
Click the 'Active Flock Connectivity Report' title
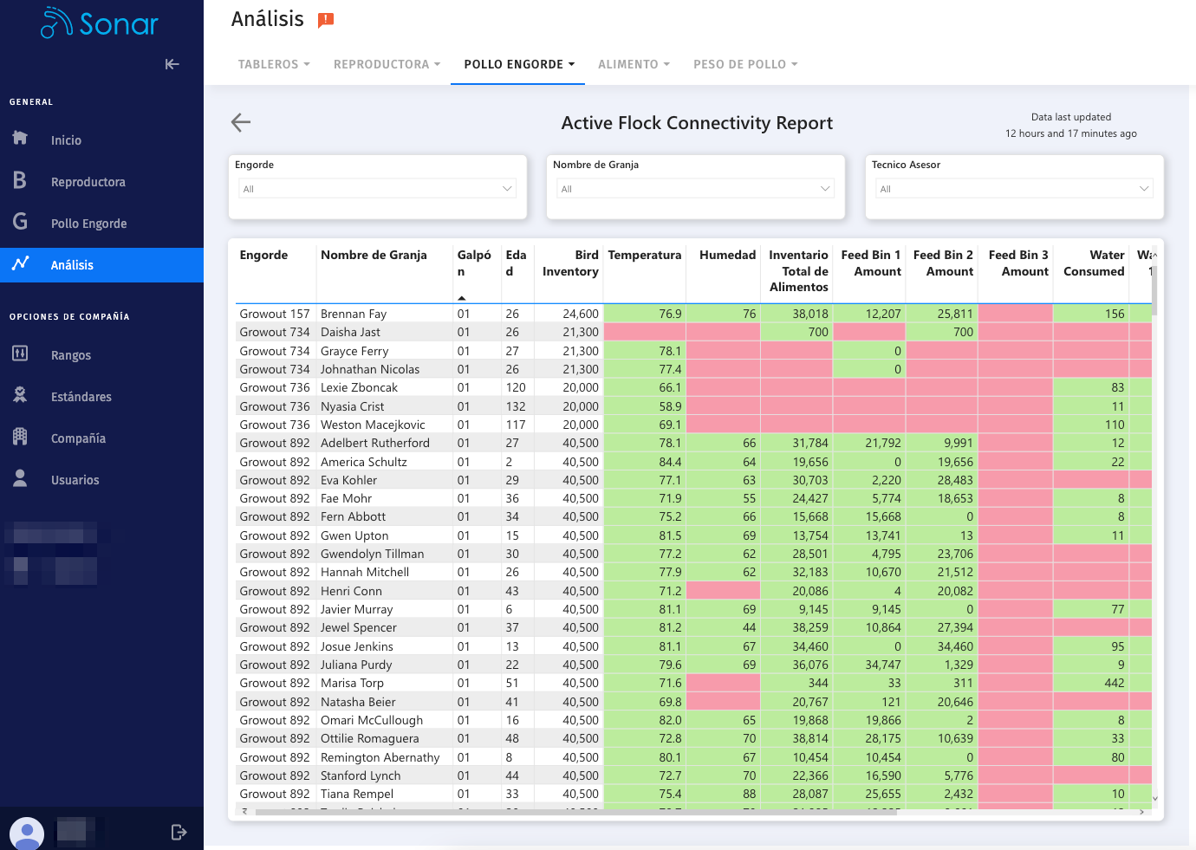pyautogui.click(x=697, y=123)
